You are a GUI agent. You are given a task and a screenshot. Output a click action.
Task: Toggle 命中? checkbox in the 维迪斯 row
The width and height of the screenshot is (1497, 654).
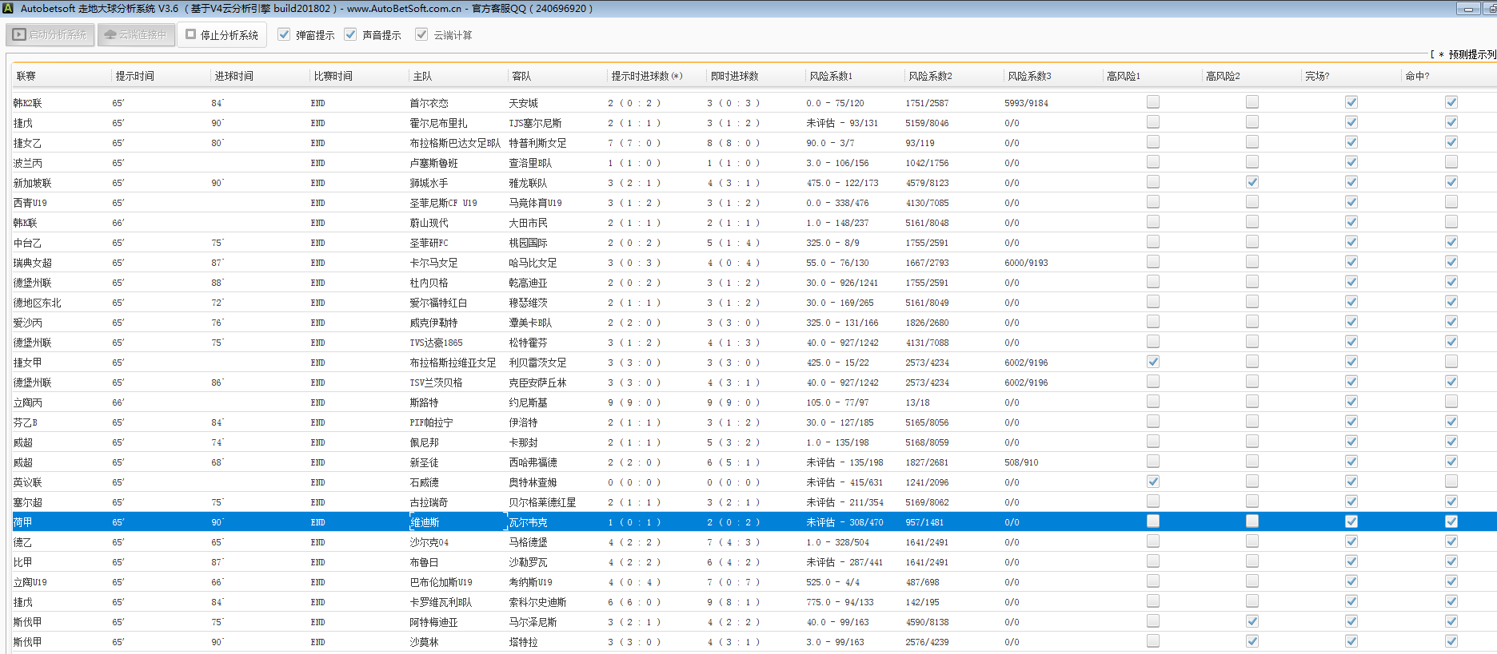pyautogui.click(x=1451, y=521)
